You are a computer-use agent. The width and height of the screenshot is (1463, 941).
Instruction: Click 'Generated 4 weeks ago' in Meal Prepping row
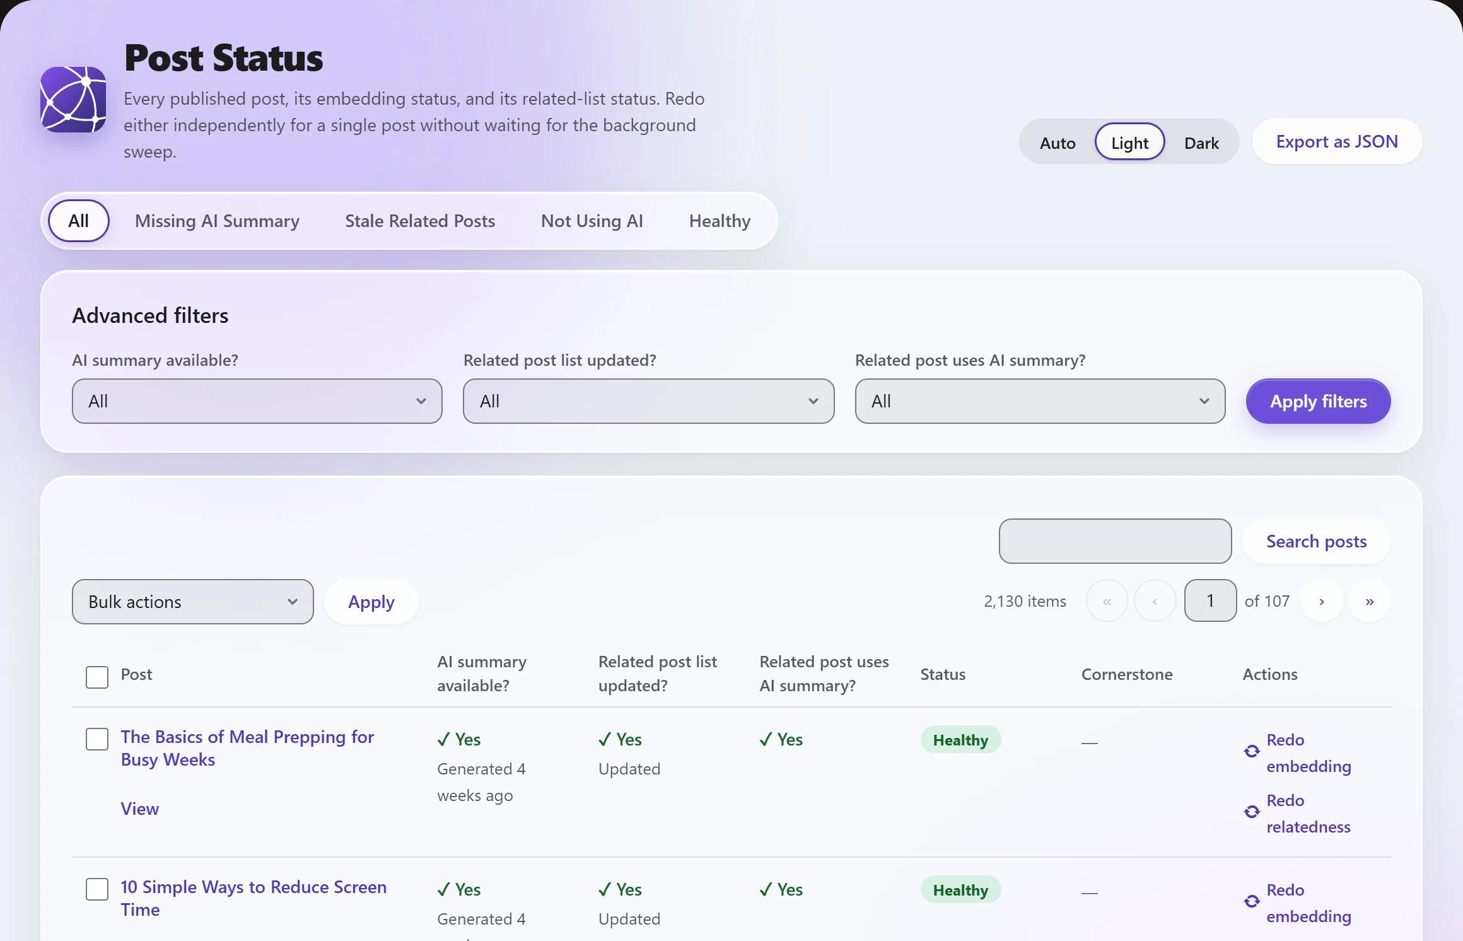coord(481,782)
